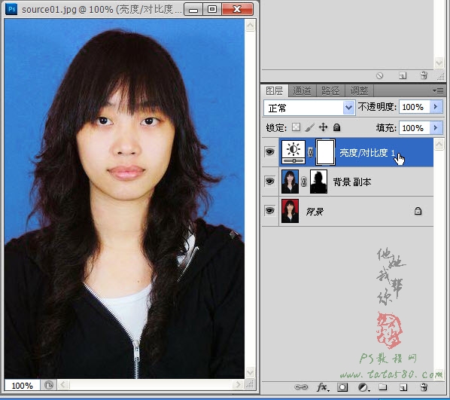Lock layer position
The width and height of the screenshot is (450, 400).
323,127
